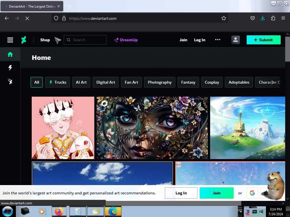290x217 pixels.
Task: Click into the DeviantArt Search field
Action: click(x=85, y=40)
